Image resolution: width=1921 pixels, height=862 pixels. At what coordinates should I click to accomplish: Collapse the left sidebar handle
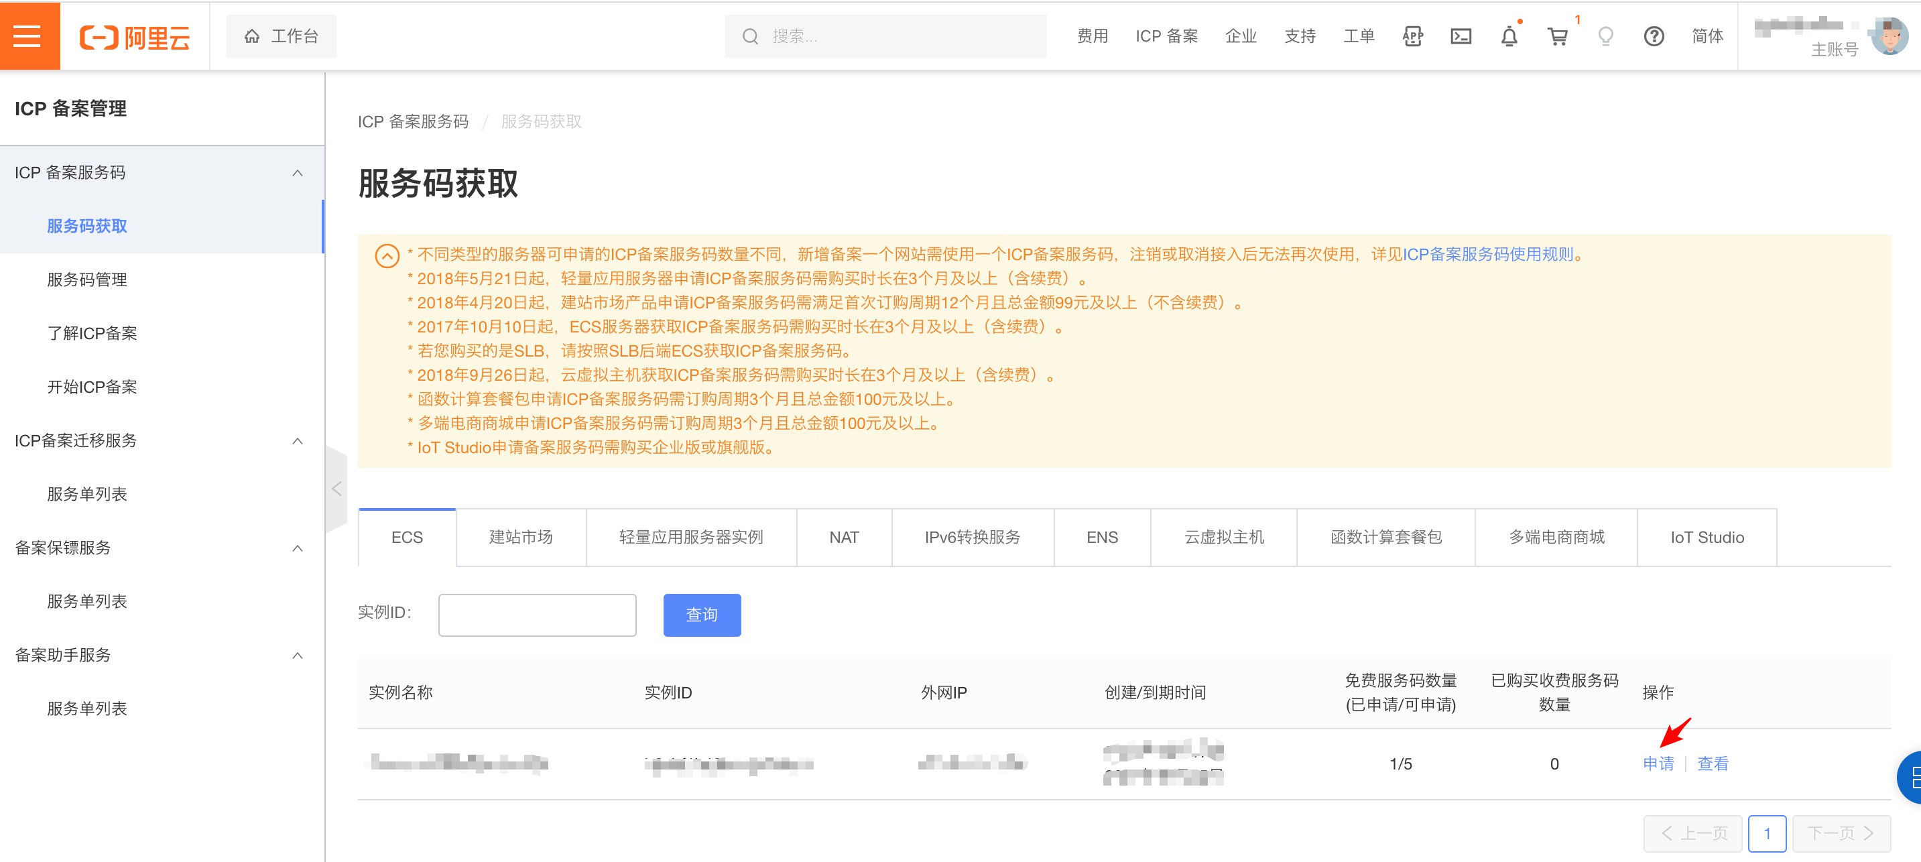point(336,489)
